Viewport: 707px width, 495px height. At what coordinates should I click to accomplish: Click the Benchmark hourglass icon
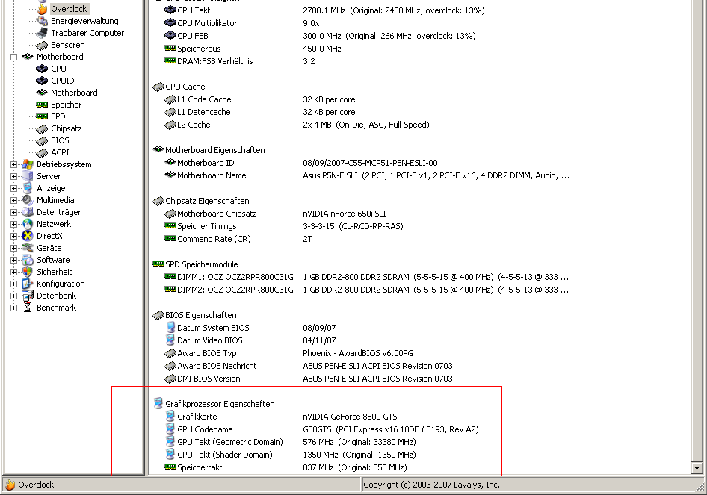coord(28,308)
